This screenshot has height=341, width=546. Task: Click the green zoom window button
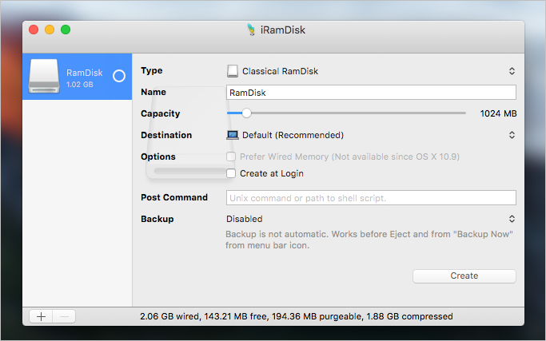pos(66,30)
